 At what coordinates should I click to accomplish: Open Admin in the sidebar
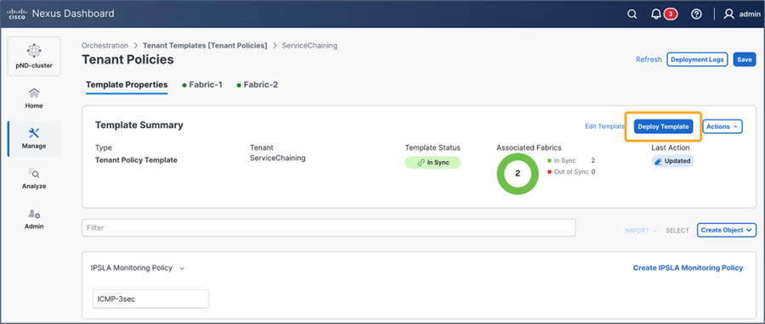pyautogui.click(x=34, y=220)
